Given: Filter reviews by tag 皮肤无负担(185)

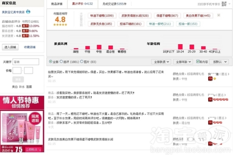Looking at the screenshot, I should tap(101, 24).
